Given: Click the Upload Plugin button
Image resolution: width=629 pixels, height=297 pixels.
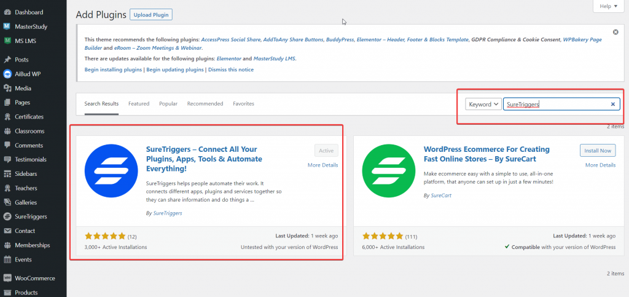Looking at the screenshot, I should pos(151,15).
